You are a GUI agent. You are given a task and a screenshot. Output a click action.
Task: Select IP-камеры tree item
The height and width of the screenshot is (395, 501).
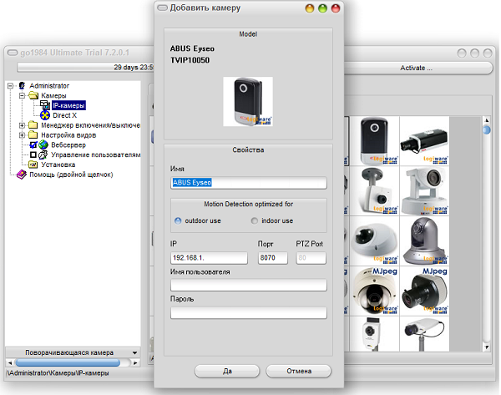(x=68, y=105)
